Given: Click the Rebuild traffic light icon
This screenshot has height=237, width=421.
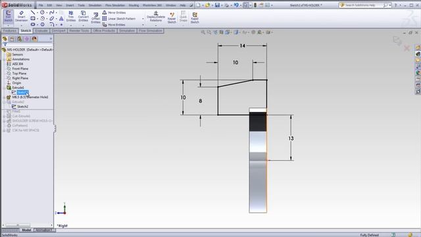Looking at the screenshot, I should click(255, 5).
